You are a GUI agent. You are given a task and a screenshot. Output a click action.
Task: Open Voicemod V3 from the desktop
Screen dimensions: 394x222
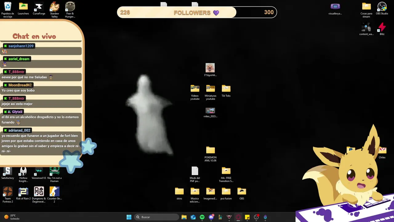(x=39, y=173)
